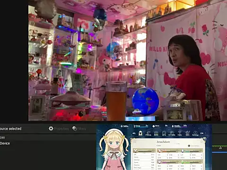Viewport: 227px width, 170px height.
Task: Open the Friends menu icon
Action: point(148,133)
